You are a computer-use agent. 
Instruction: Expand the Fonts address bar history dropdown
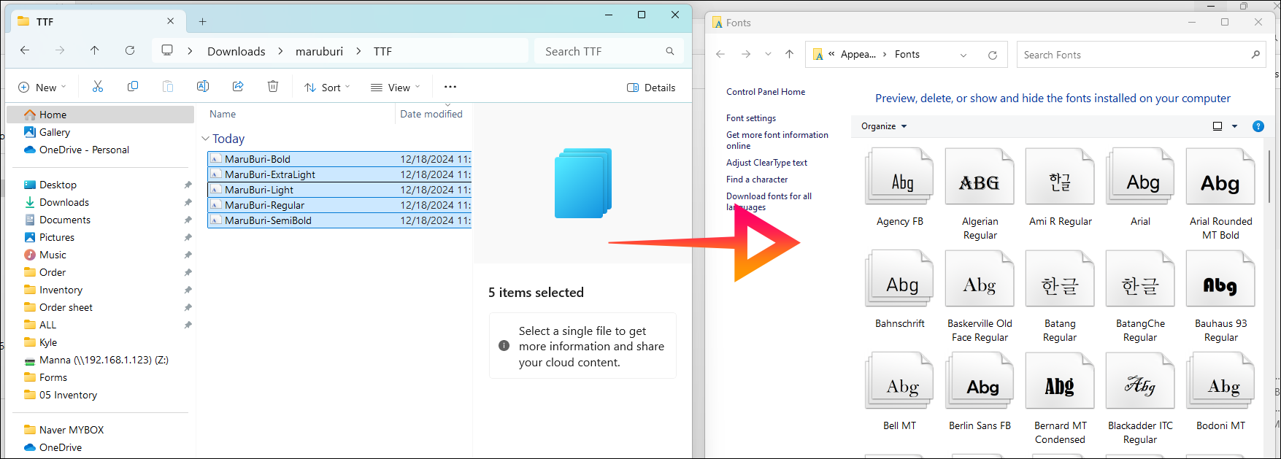[x=963, y=55]
